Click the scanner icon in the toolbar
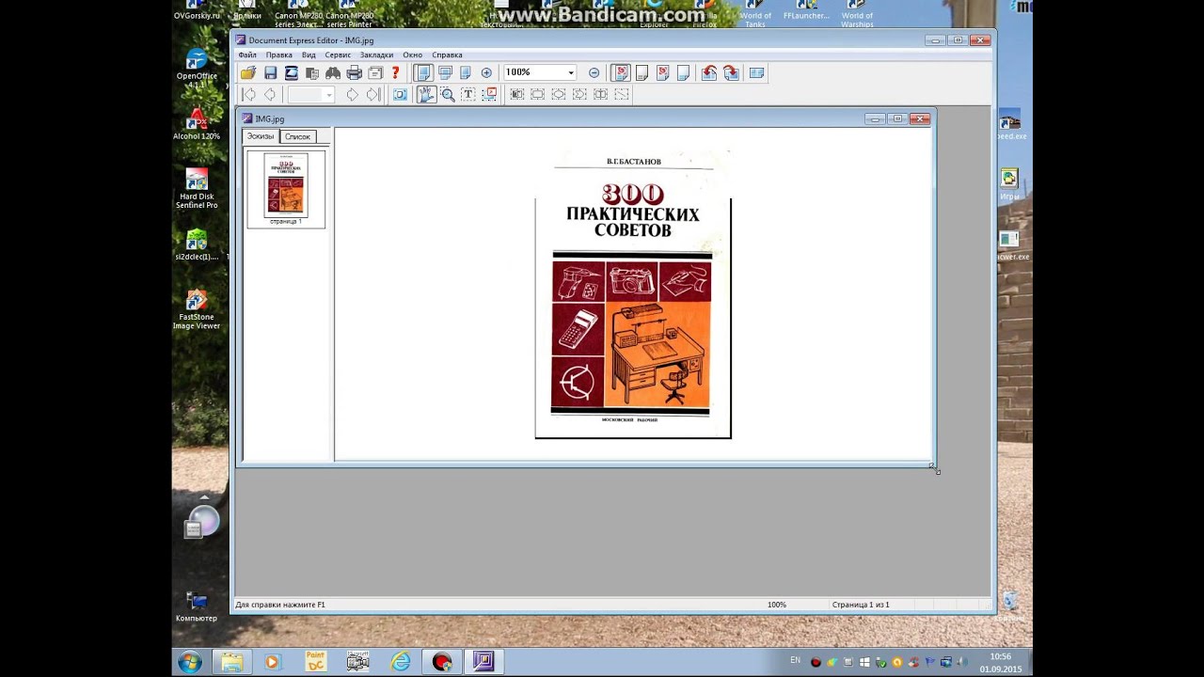 coord(292,72)
